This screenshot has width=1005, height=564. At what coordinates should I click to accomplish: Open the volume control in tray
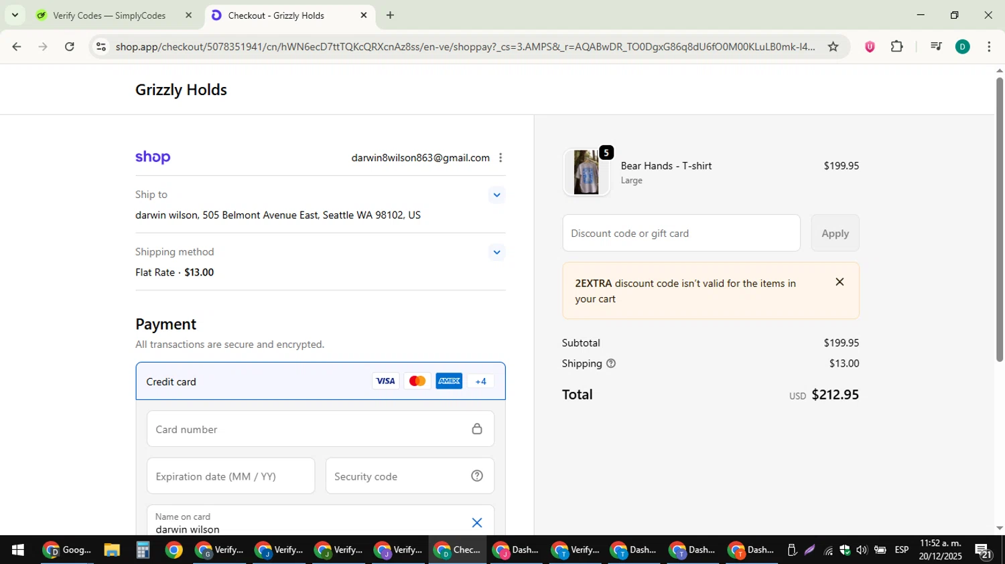click(862, 550)
